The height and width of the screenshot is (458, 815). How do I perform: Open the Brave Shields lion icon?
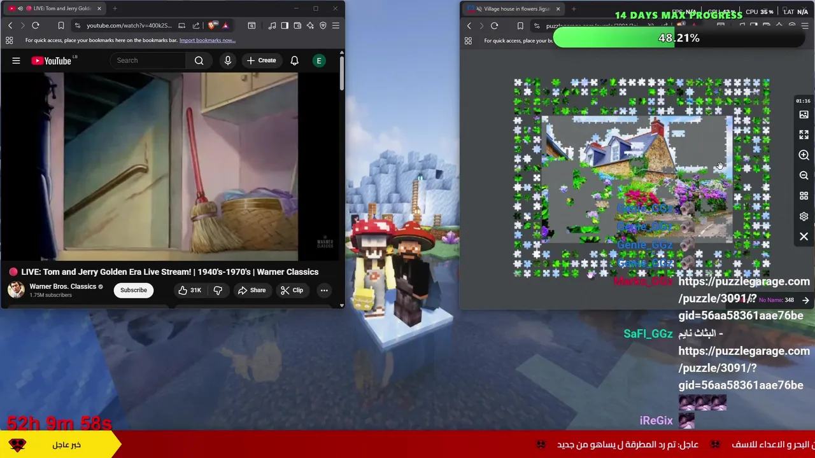[212, 25]
